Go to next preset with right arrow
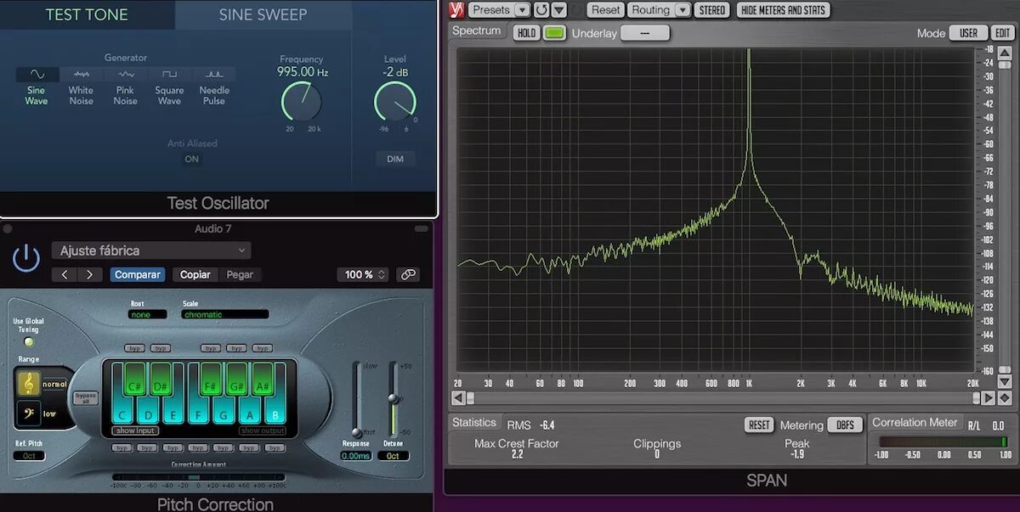The height and width of the screenshot is (512, 1020). [90, 274]
